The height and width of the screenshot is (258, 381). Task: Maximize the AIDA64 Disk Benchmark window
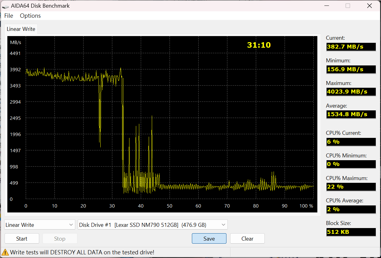[x=348, y=6]
